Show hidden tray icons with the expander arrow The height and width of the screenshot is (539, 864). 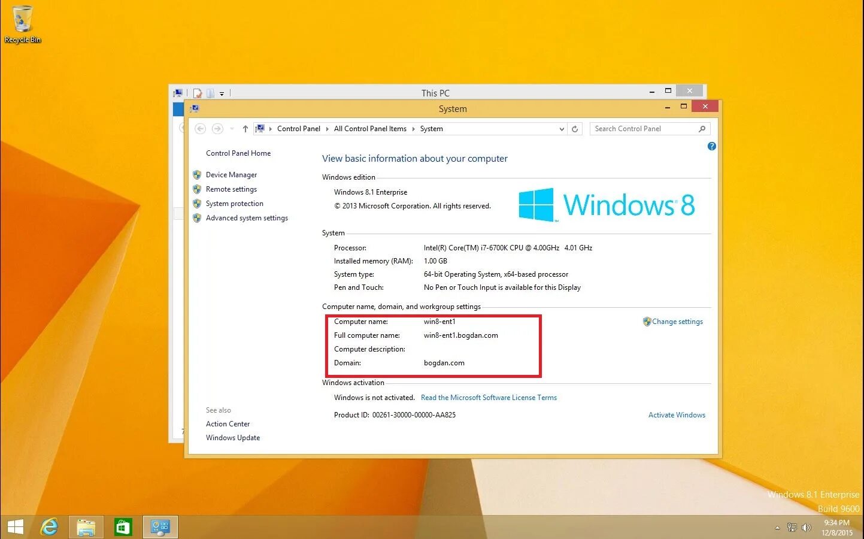[777, 528]
